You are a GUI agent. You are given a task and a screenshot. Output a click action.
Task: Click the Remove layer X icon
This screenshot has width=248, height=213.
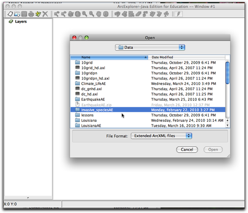(x=45, y=14)
